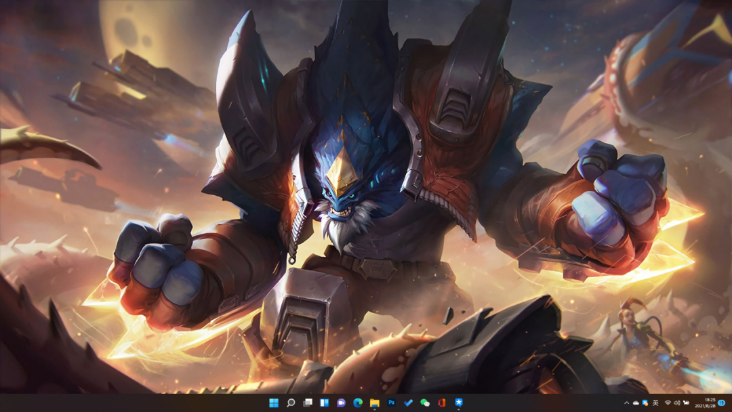Viewport: 732px width, 412px height.
Task: Switch input language via 英 indicator
Action: pos(655,403)
